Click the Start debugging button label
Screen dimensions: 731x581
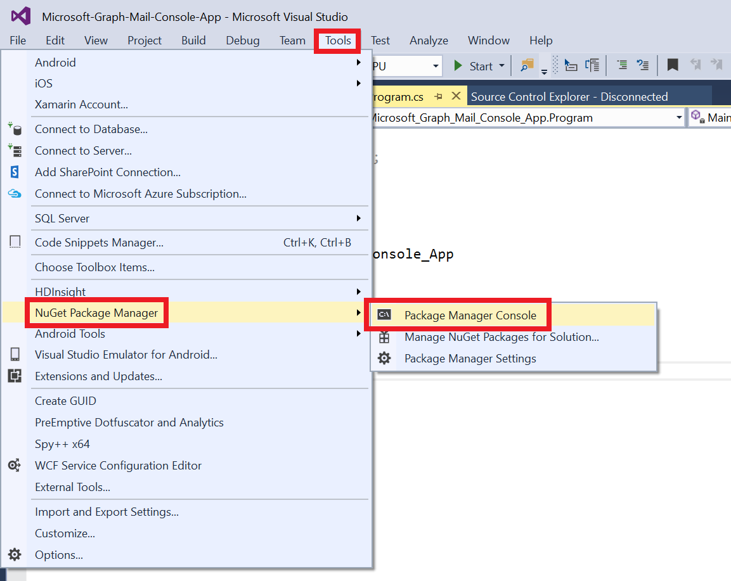tap(481, 66)
